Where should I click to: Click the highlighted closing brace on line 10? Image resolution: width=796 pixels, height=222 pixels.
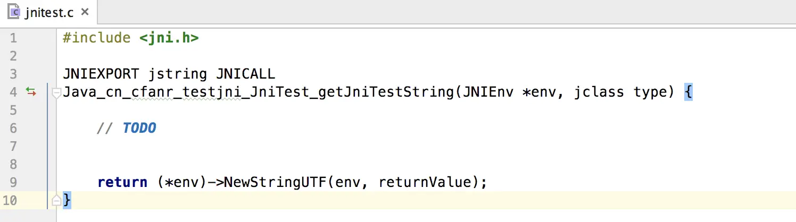(x=67, y=200)
